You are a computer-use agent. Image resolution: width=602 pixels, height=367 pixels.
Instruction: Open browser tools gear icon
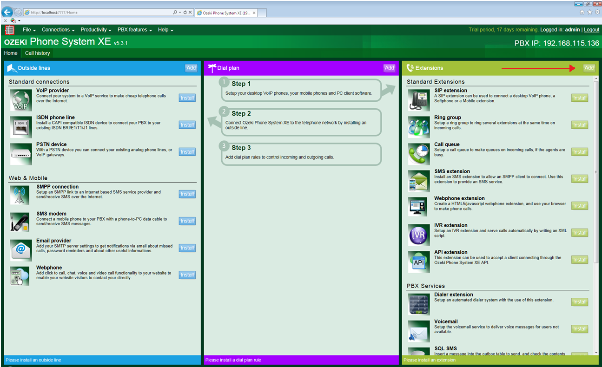(x=597, y=12)
